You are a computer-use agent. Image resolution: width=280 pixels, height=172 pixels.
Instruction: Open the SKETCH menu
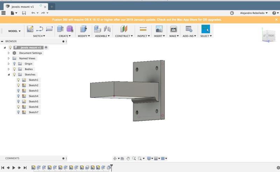39,36
